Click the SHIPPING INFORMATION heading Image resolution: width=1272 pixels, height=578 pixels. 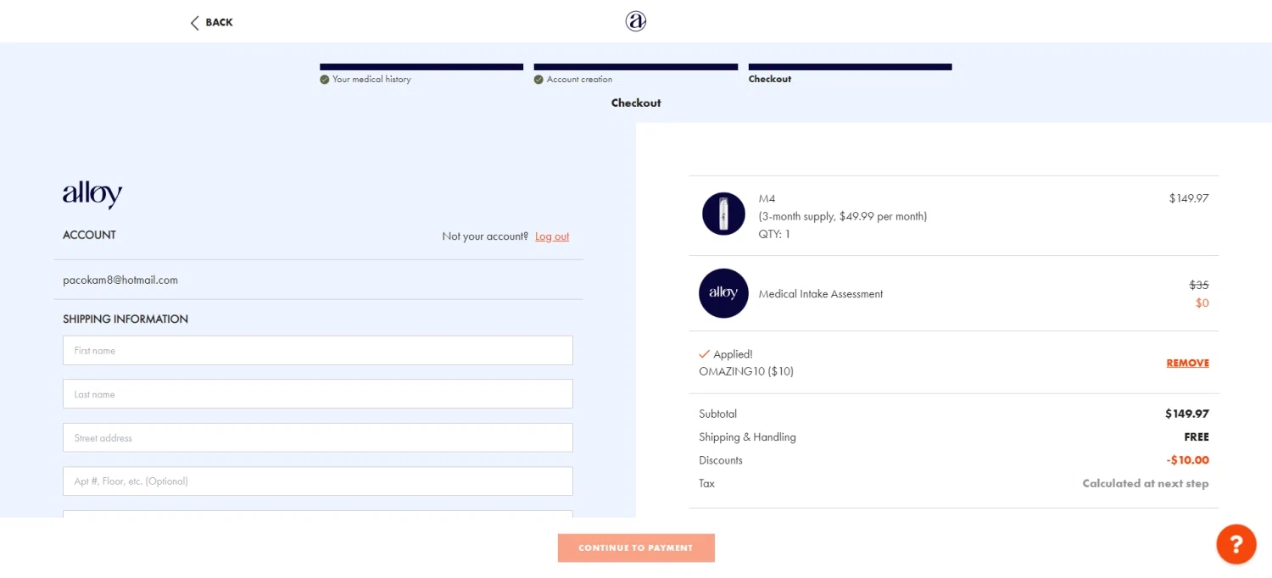point(126,320)
